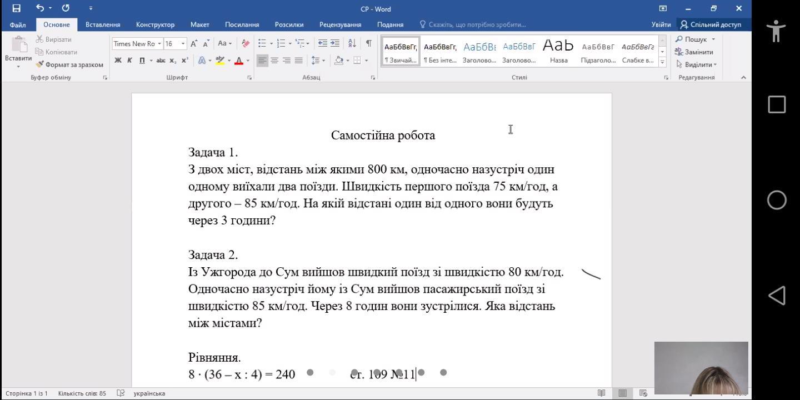Screen dimensions: 800x400
Task: Click the Undo arrow icon
Action: coord(40,8)
